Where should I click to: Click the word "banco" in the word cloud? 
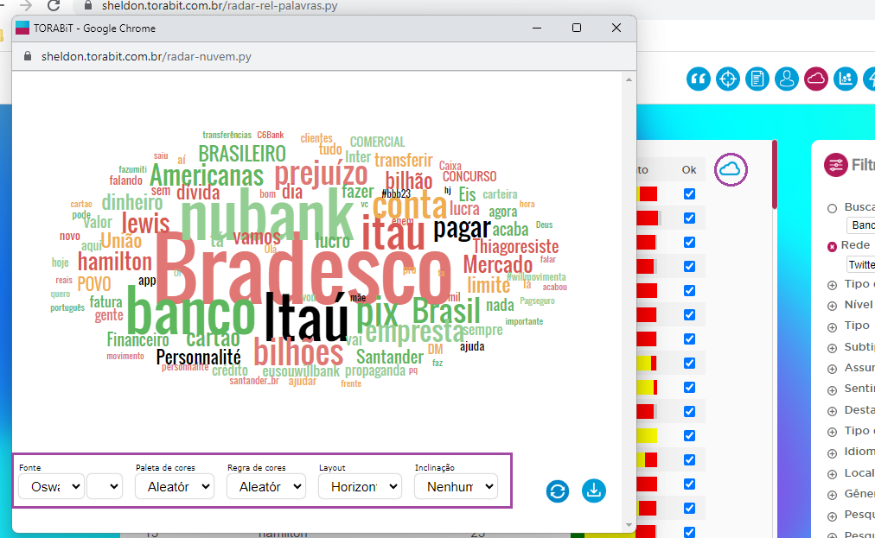click(x=191, y=310)
